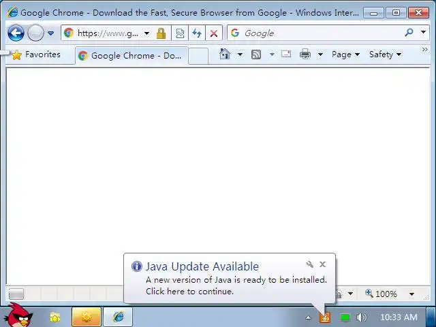
Task: Click the https://www.g... address field
Action: tap(108, 33)
